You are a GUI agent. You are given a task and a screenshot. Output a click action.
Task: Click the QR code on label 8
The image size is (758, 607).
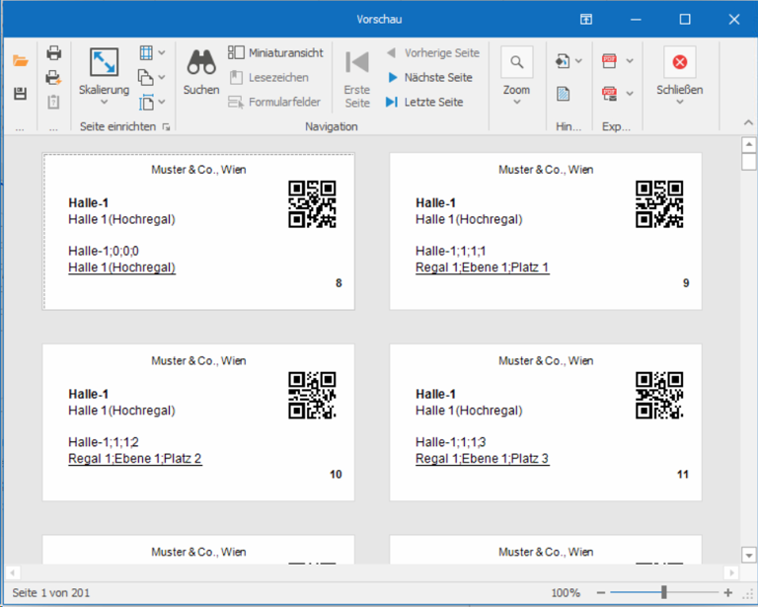pos(312,204)
